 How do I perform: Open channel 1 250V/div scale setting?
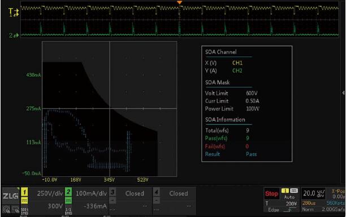pyautogui.click(x=50, y=193)
